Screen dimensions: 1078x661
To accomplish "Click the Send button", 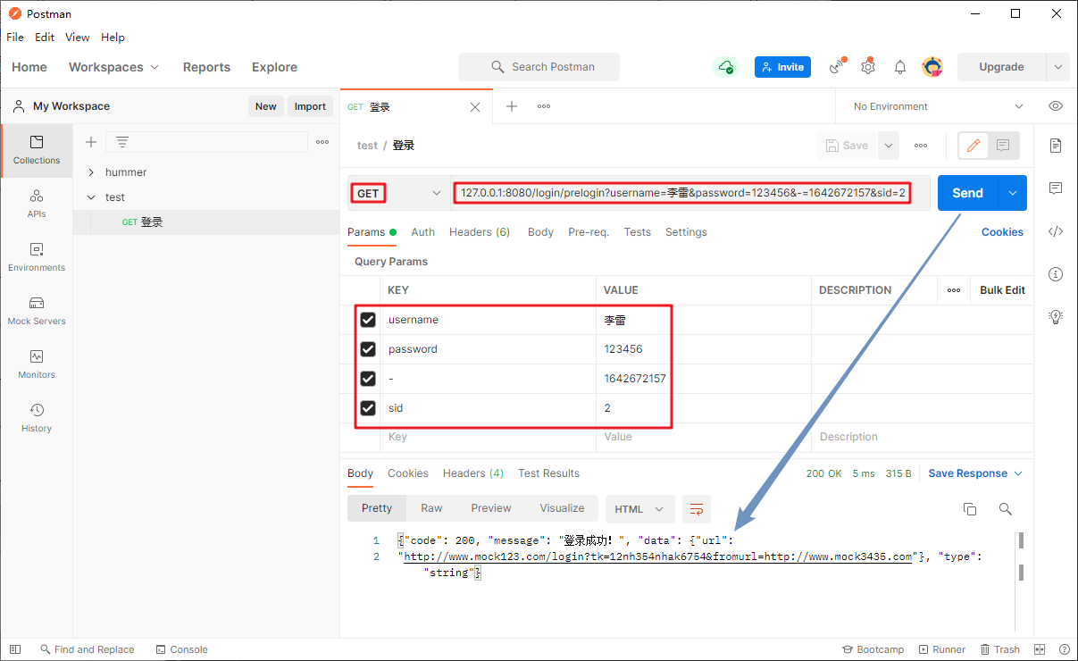I will (968, 193).
